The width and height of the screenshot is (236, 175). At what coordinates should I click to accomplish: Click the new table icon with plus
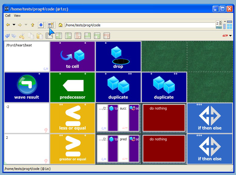click(x=50, y=25)
